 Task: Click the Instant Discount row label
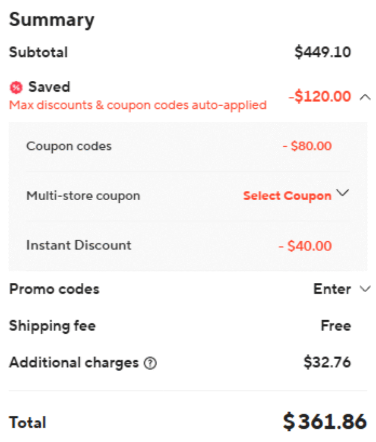79,245
